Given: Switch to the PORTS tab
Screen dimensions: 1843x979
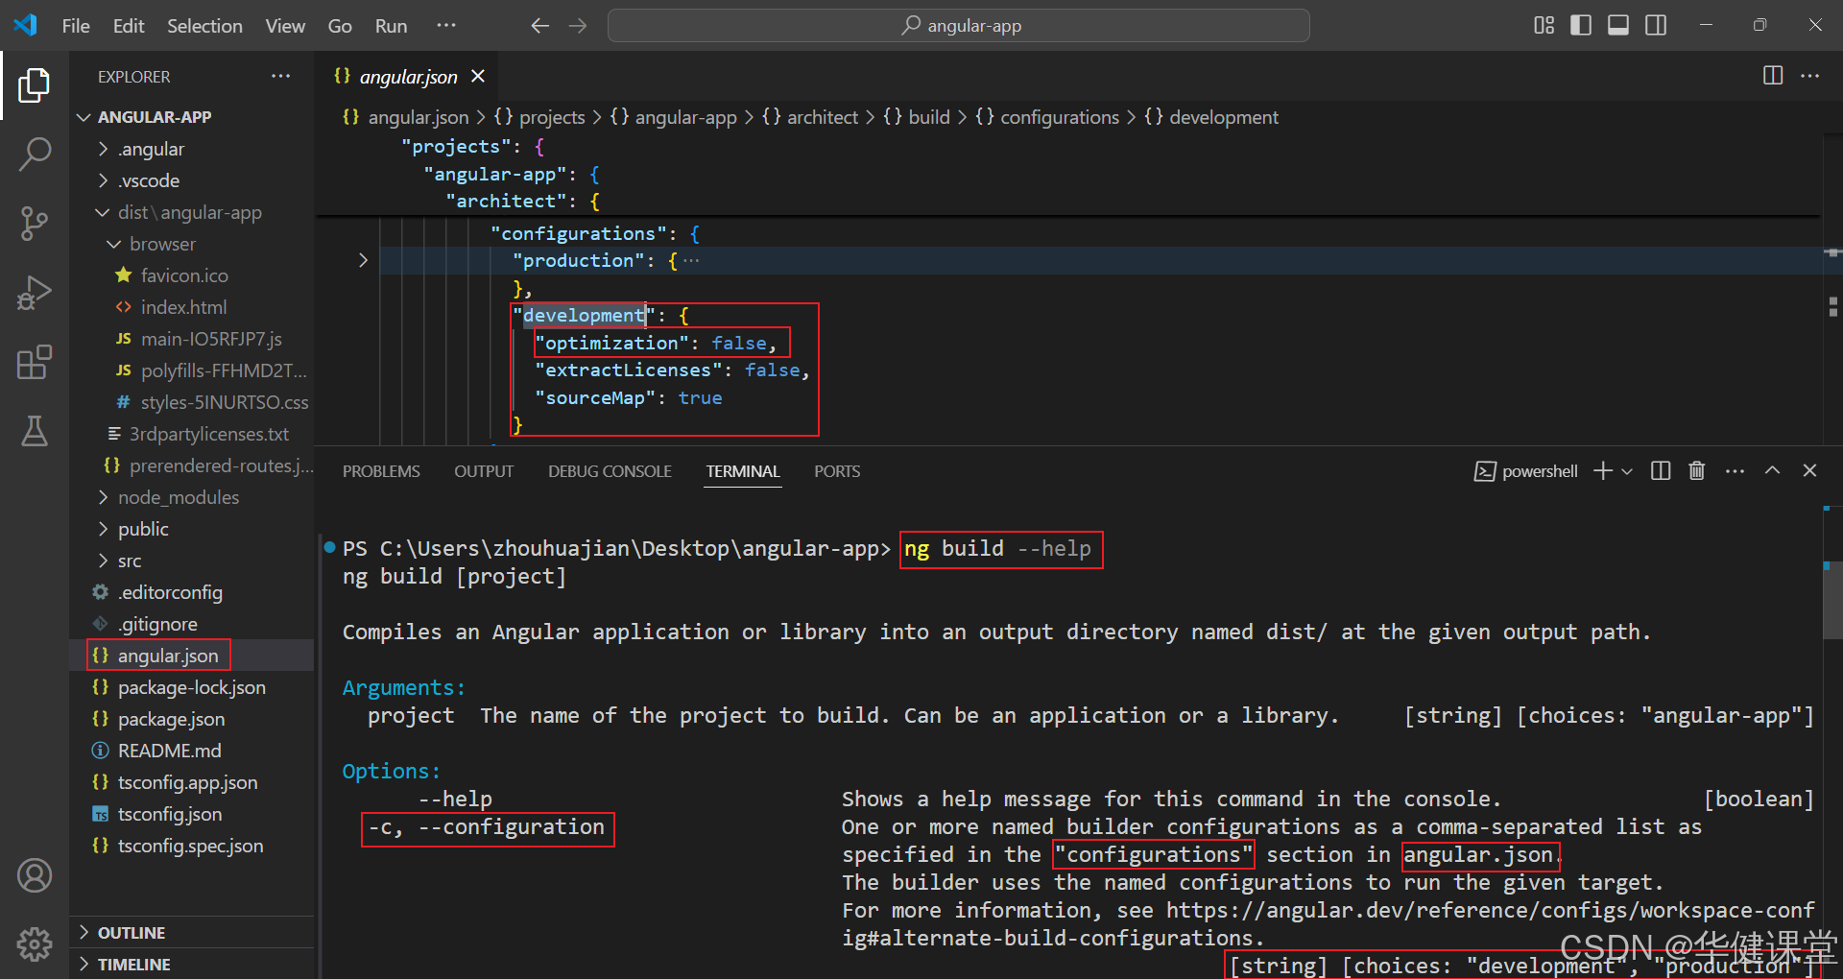Looking at the screenshot, I should [x=837, y=471].
